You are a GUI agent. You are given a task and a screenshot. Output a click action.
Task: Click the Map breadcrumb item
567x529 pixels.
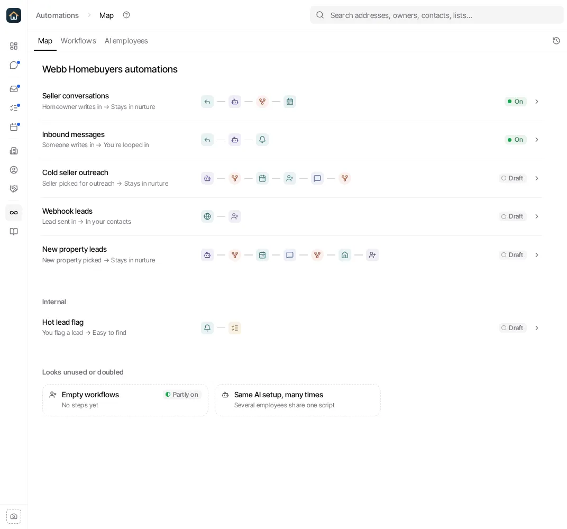point(106,15)
